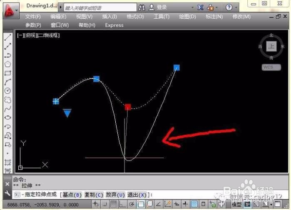
Task: Close the command line with the X icon
Action: [7, 184]
